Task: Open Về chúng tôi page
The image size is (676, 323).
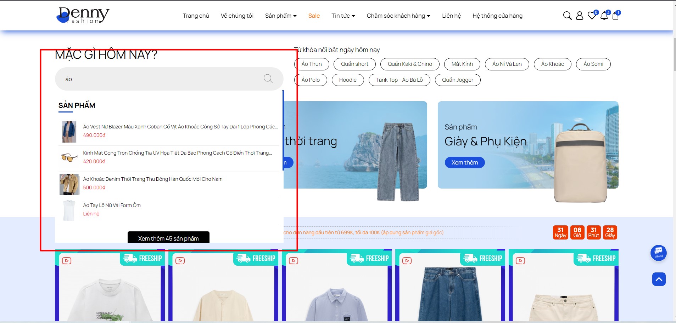Action: tap(237, 16)
